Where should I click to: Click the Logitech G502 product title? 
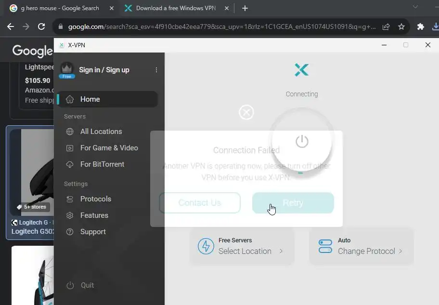point(32,232)
